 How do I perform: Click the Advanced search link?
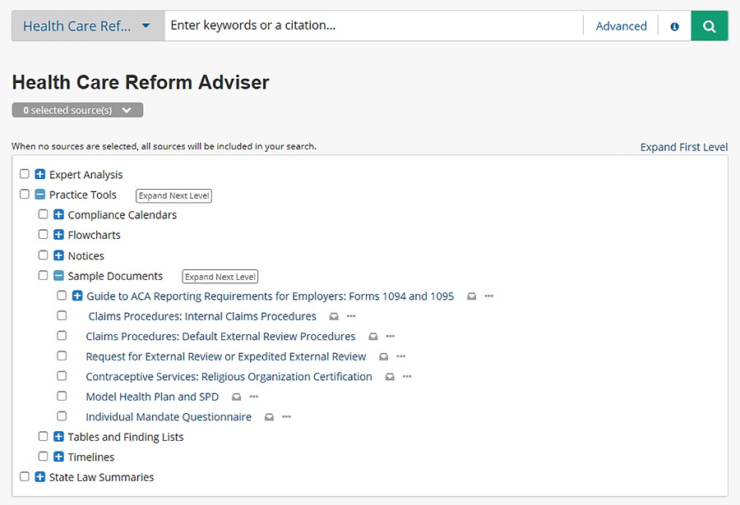pyautogui.click(x=621, y=26)
